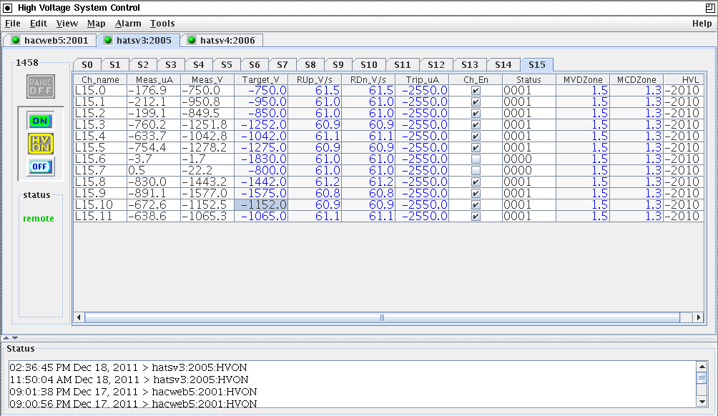718x416 pixels.
Task: Open the File menu
Action: coord(13,24)
